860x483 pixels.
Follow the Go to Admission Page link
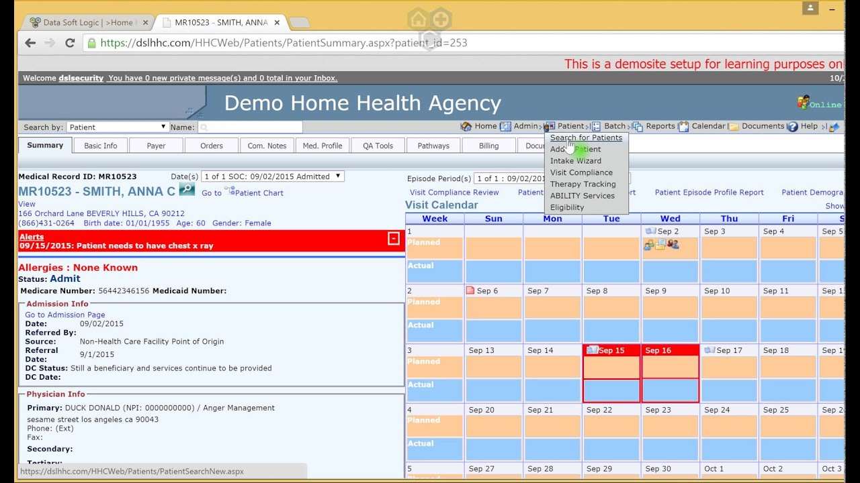[64, 315]
